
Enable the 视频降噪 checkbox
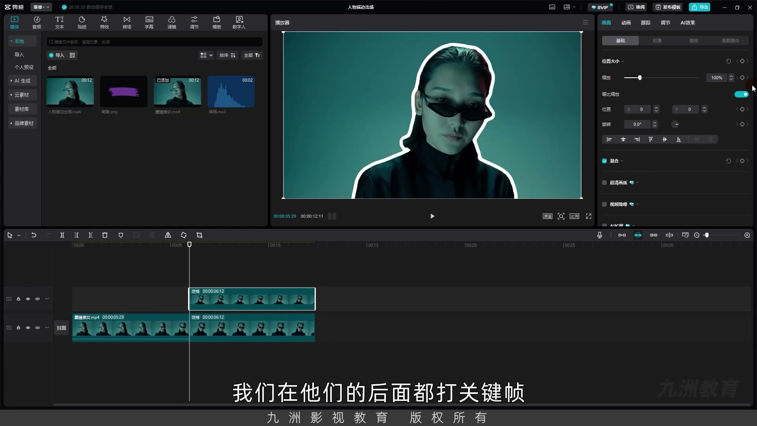tap(604, 204)
